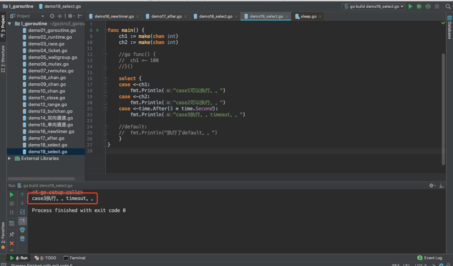Toggle soft-wrap in the Run console

coord(22,212)
